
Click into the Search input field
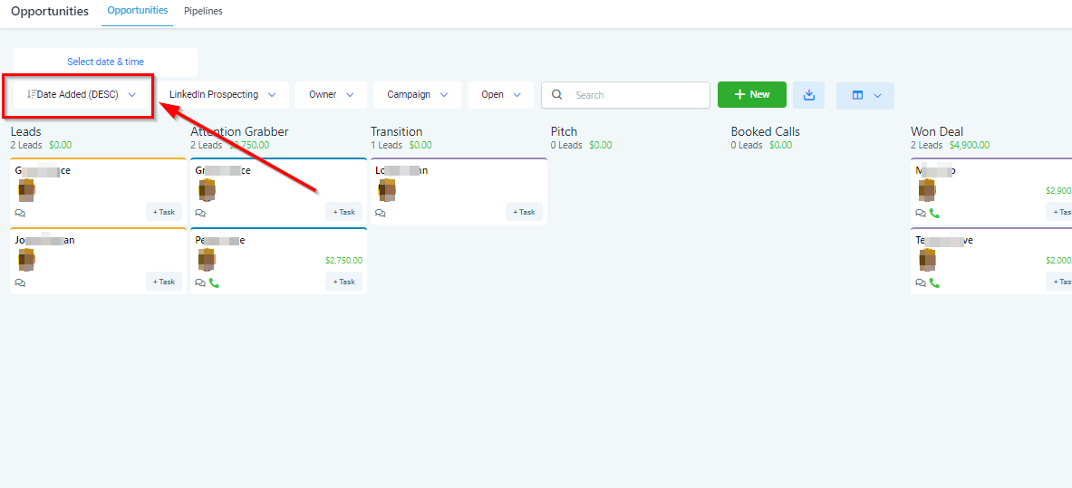634,95
